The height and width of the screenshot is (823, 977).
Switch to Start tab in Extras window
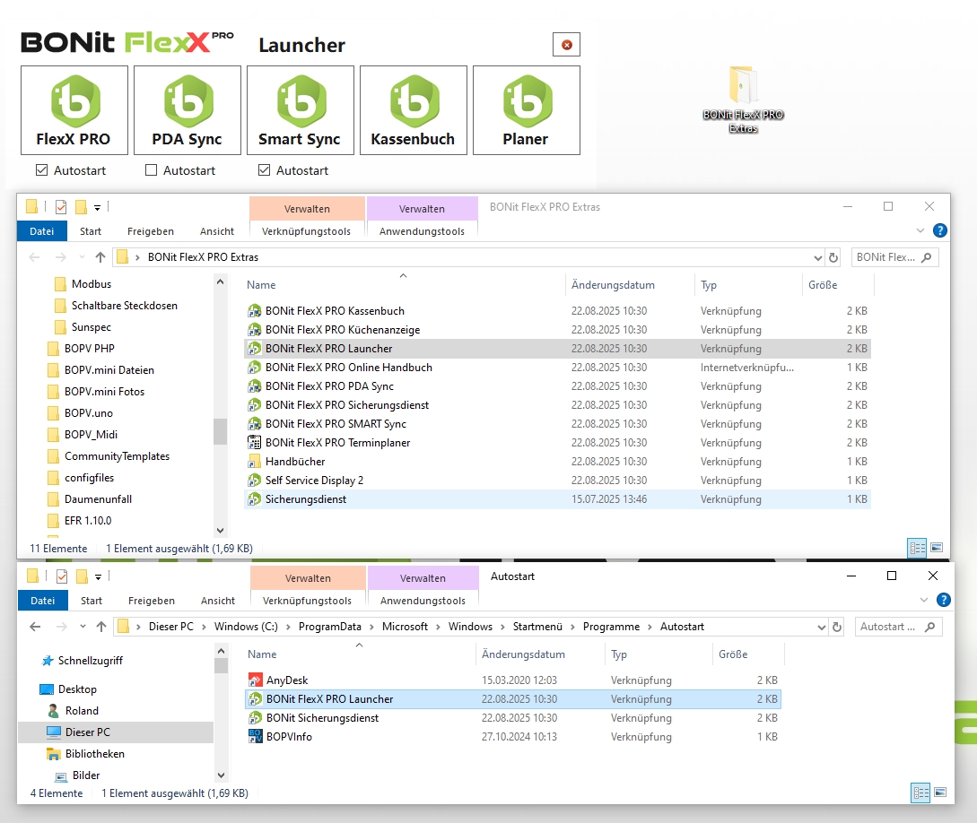pyautogui.click(x=91, y=231)
